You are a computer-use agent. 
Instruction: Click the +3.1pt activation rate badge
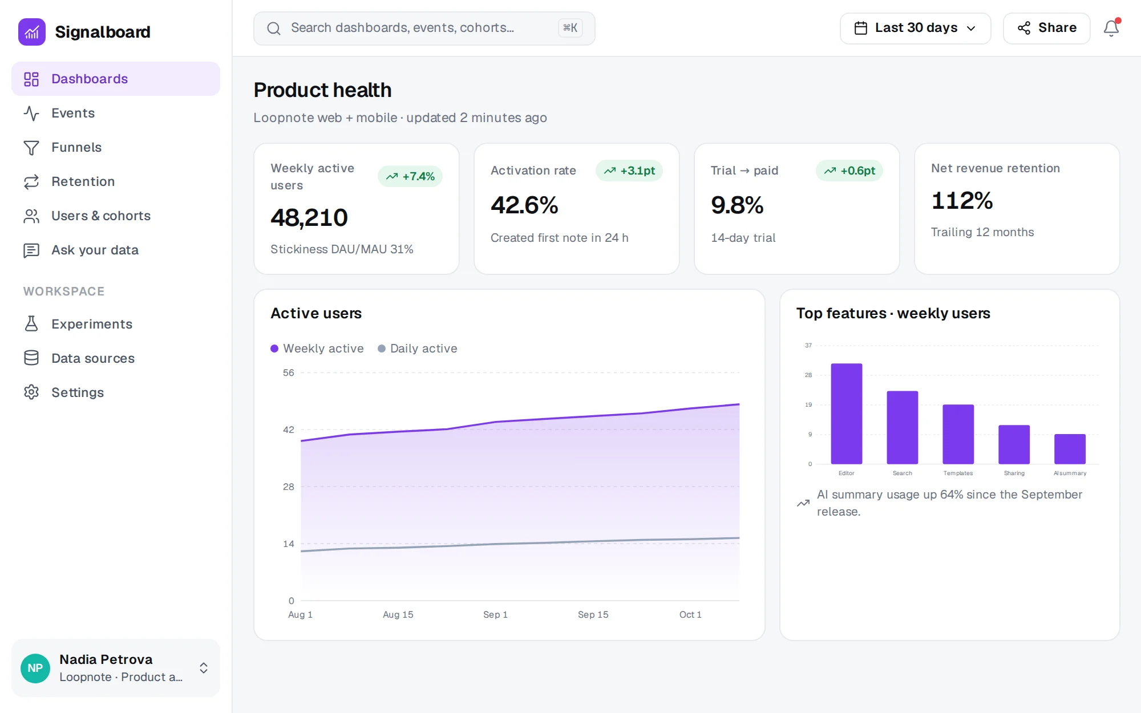[x=629, y=171]
